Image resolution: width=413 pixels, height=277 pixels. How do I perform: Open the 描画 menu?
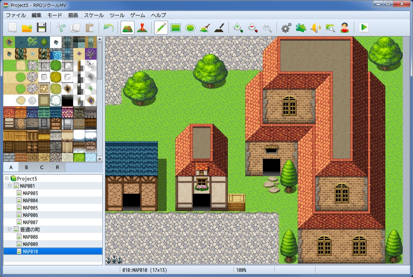[73, 15]
